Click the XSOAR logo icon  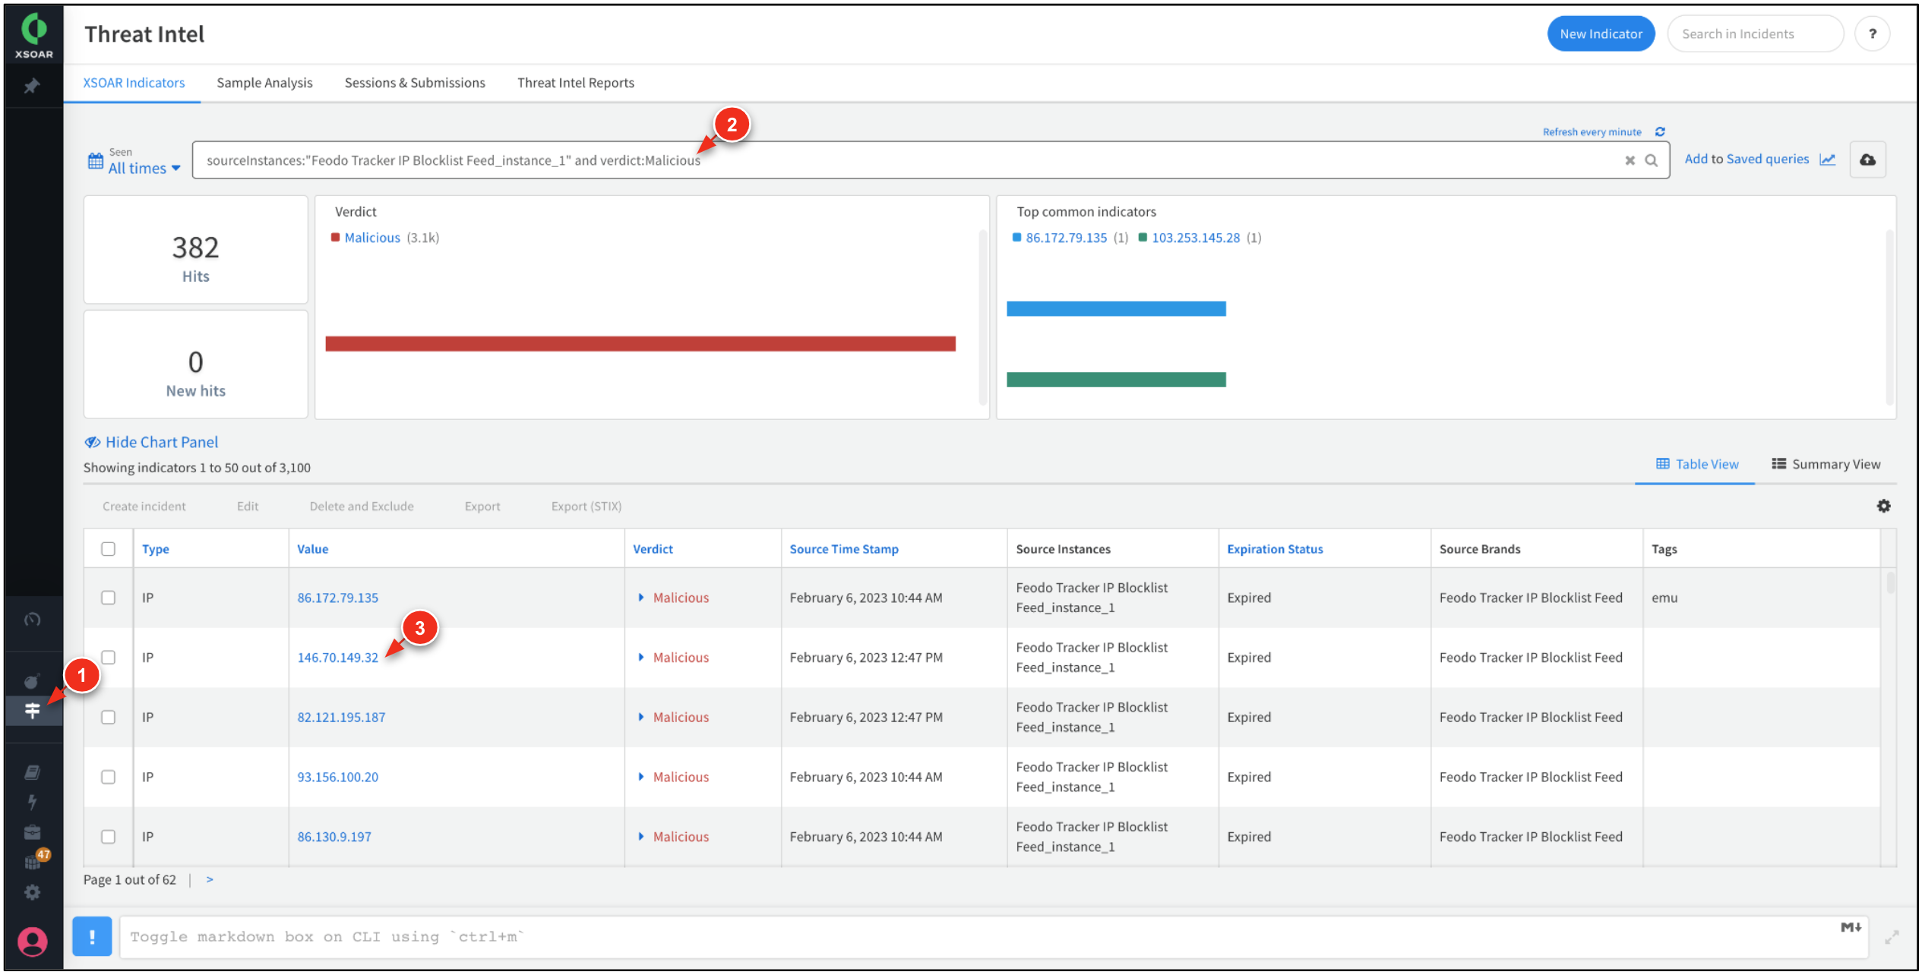pyautogui.click(x=34, y=33)
